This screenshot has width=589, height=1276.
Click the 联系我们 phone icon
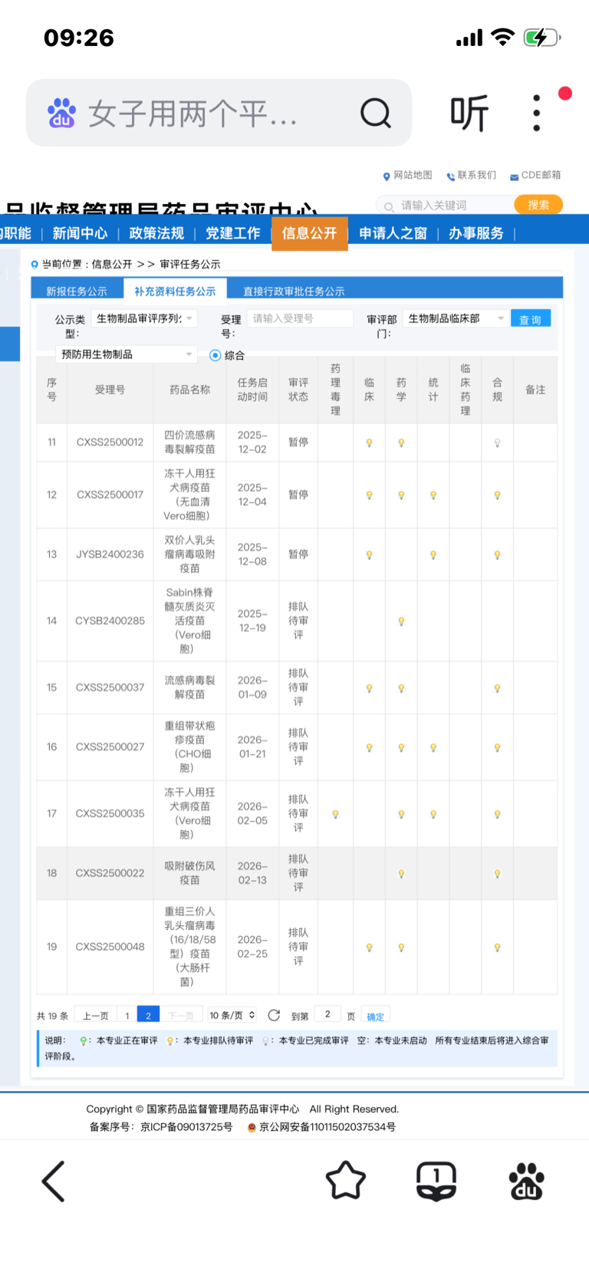point(451,176)
